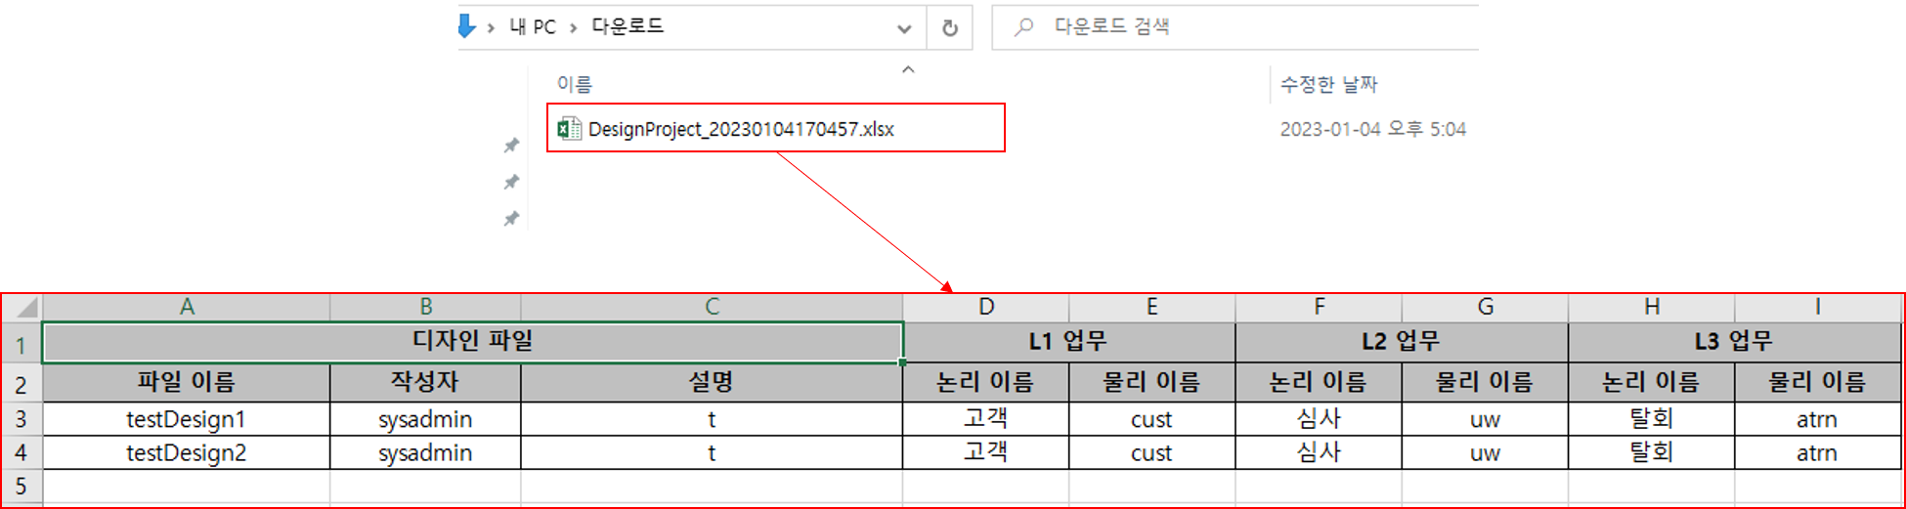Expand the chevron between 내 PC and 다운로드
The width and height of the screenshot is (1906, 509).
click(x=574, y=28)
